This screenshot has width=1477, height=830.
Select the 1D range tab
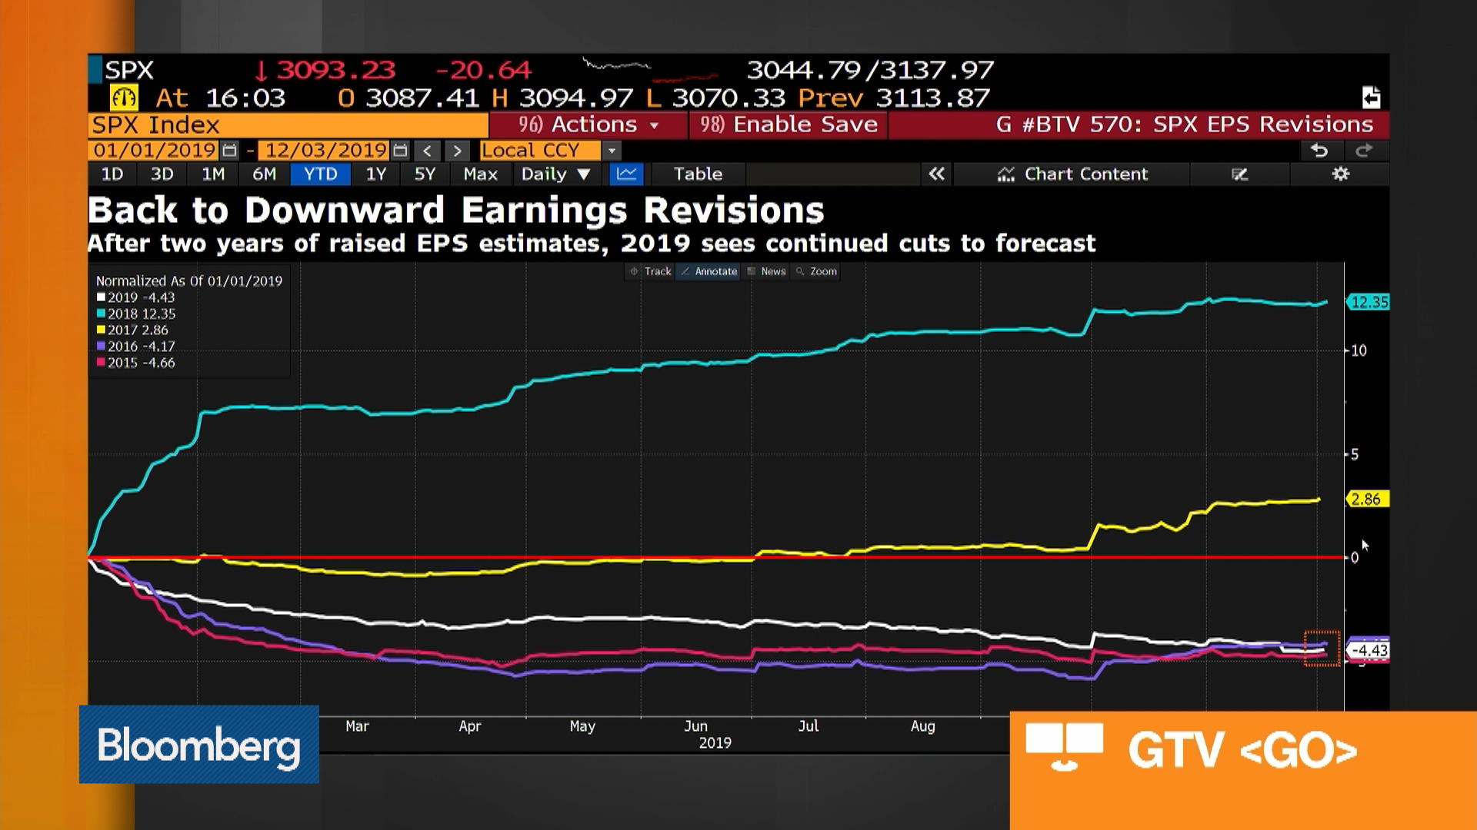[112, 174]
